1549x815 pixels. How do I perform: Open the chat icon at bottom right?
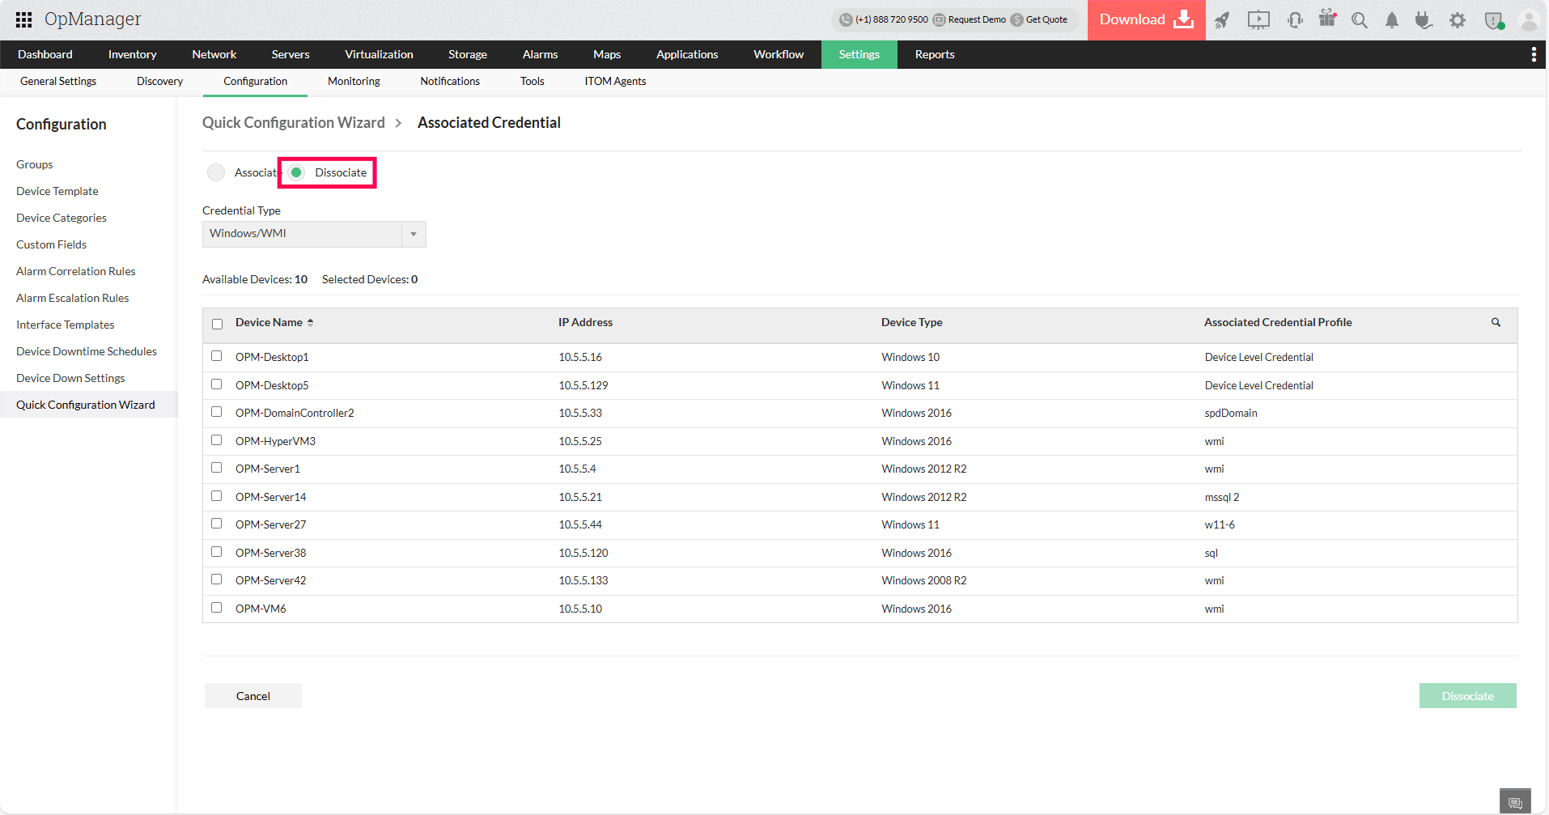pos(1515,800)
